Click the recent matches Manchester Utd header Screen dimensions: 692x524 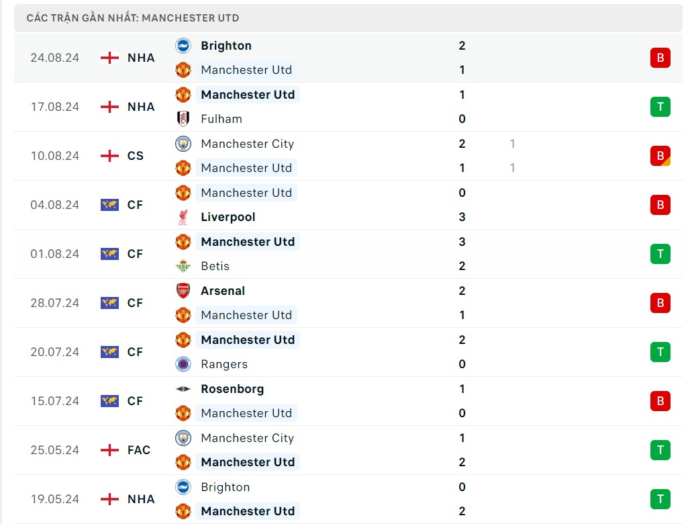pyautogui.click(x=133, y=18)
